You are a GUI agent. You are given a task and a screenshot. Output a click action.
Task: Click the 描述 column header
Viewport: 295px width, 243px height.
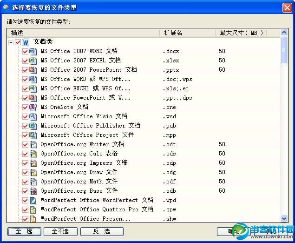[83, 33]
